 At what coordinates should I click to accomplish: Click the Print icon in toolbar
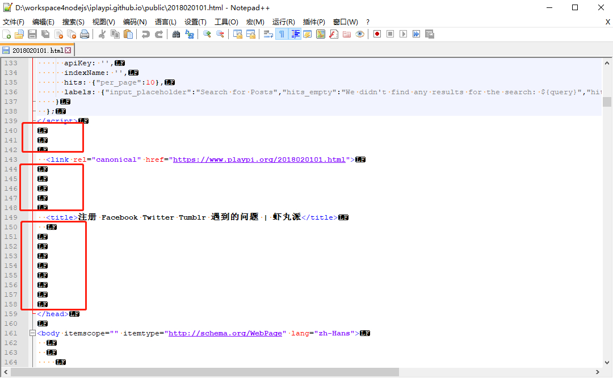[85, 35]
